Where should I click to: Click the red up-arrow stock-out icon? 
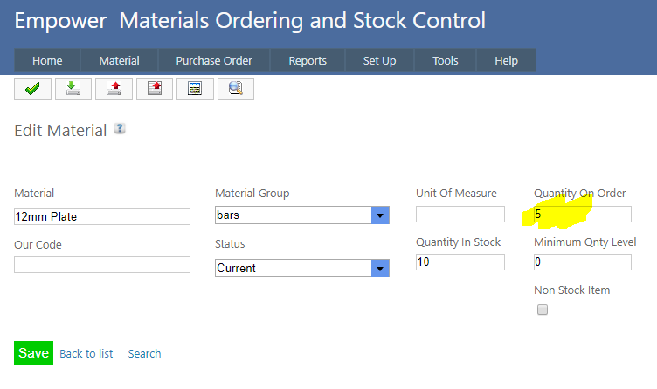(x=114, y=89)
